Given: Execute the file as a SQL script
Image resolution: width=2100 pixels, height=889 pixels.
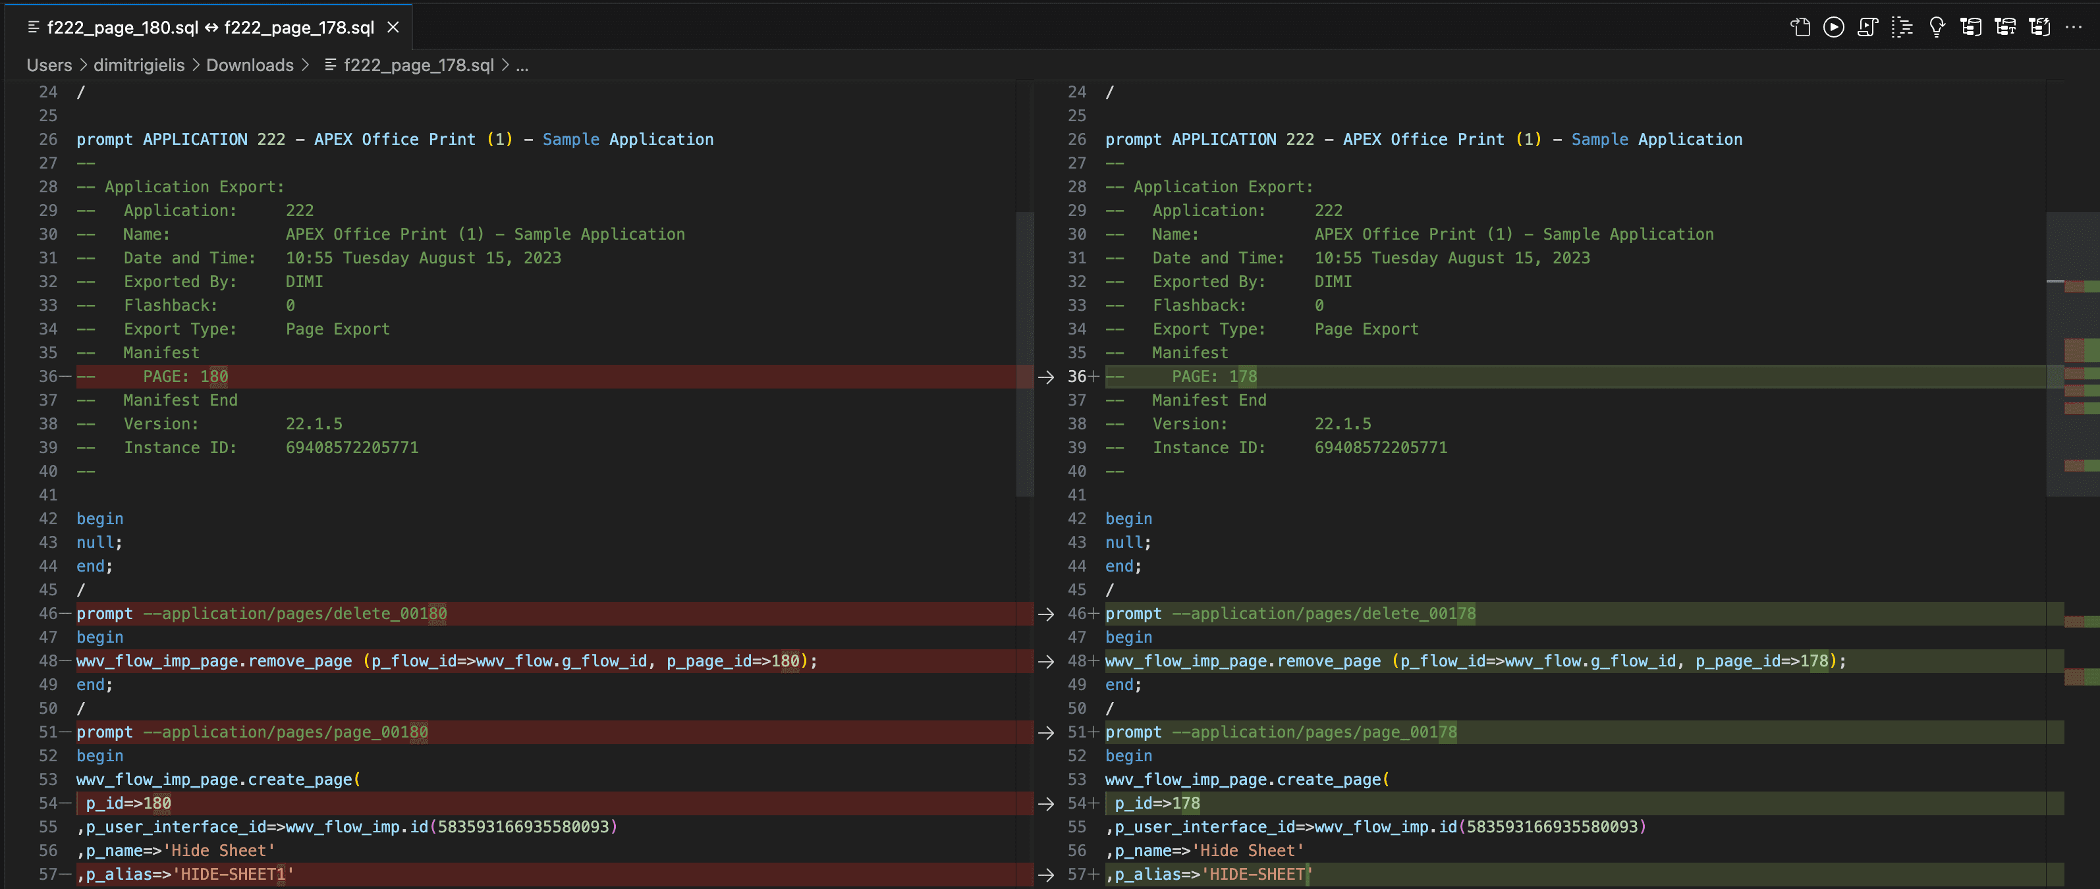Looking at the screenshot, I should point(1867,27).
